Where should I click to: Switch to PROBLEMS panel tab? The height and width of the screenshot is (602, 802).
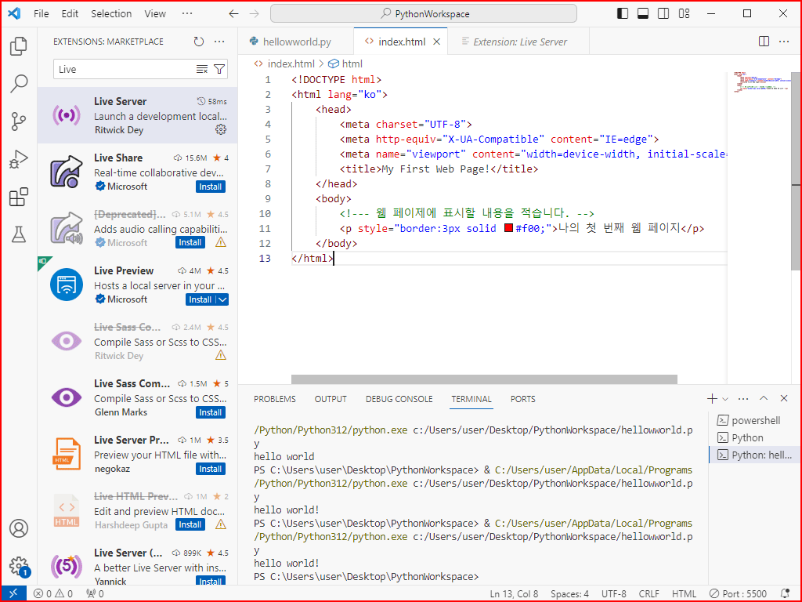(x=275, y=399)
